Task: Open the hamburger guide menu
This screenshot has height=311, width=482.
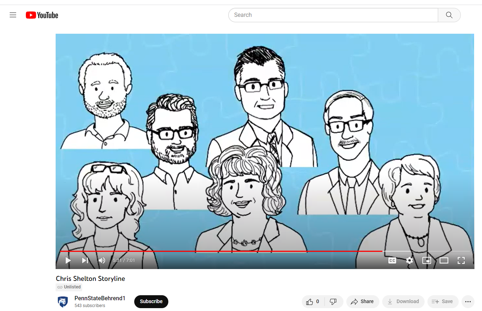Action: tap(13, 15)
